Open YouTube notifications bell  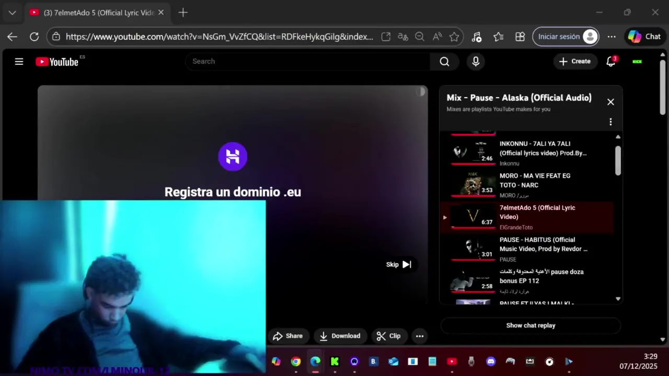(x=610, y=62)
